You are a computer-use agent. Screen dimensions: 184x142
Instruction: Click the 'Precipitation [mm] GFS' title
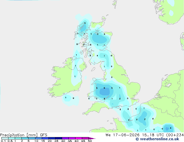coord(24,135)
